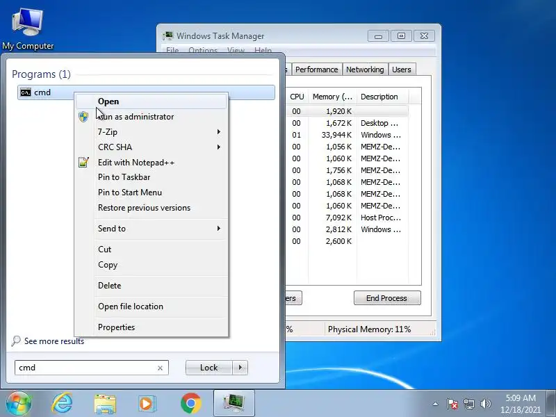556x417 pixels.
Task: Click network status tray icon
Action: (468, 404)
